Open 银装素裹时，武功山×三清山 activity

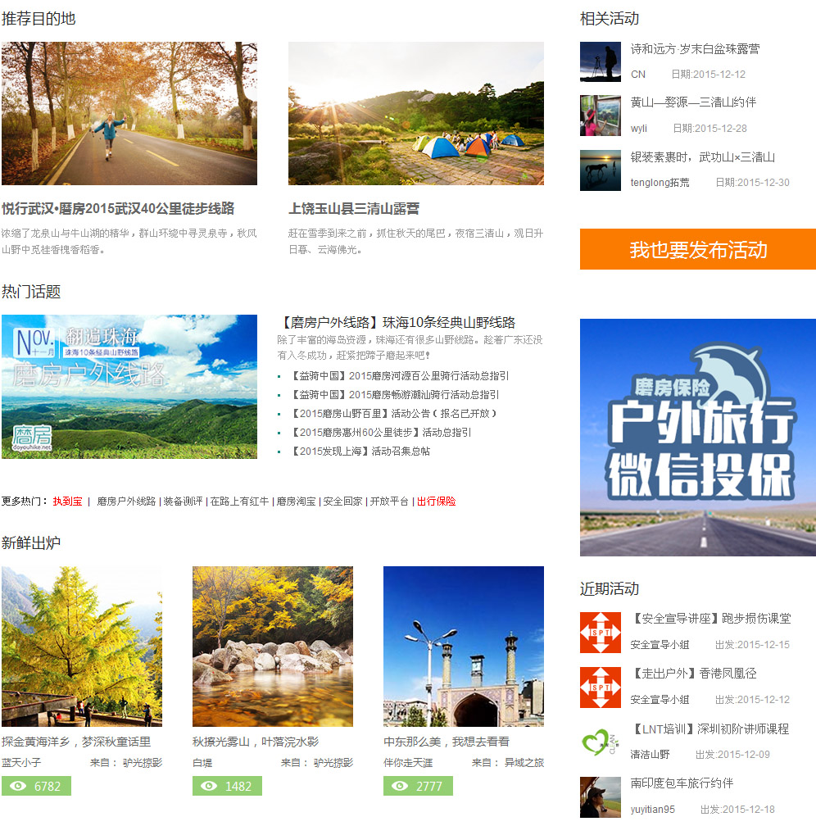(703, 157)
